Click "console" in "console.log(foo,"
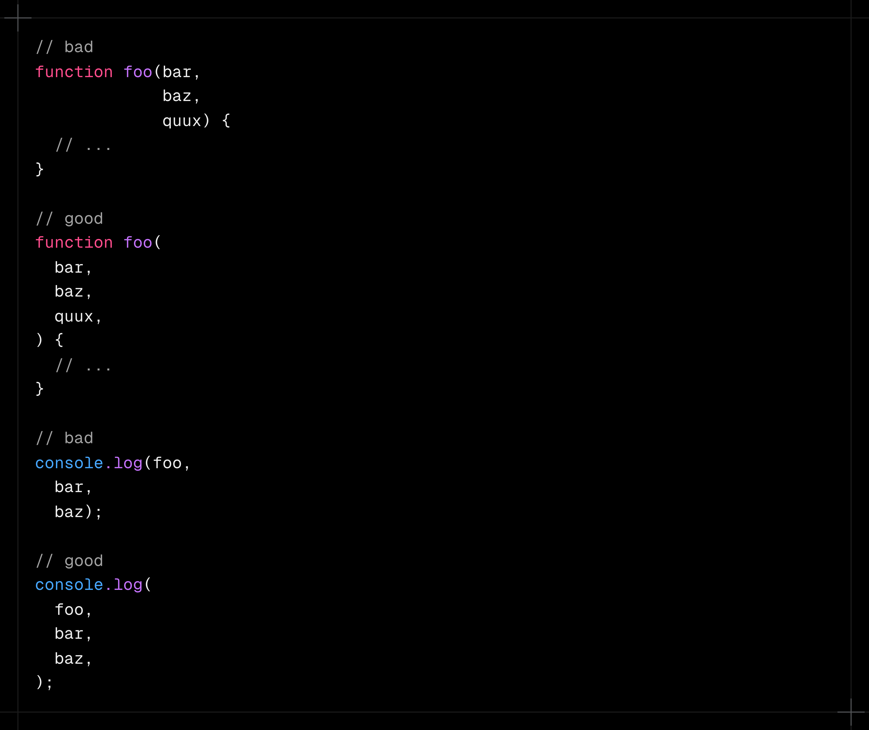The height and width of the screenshot is (730, 869). coord(69,463)
